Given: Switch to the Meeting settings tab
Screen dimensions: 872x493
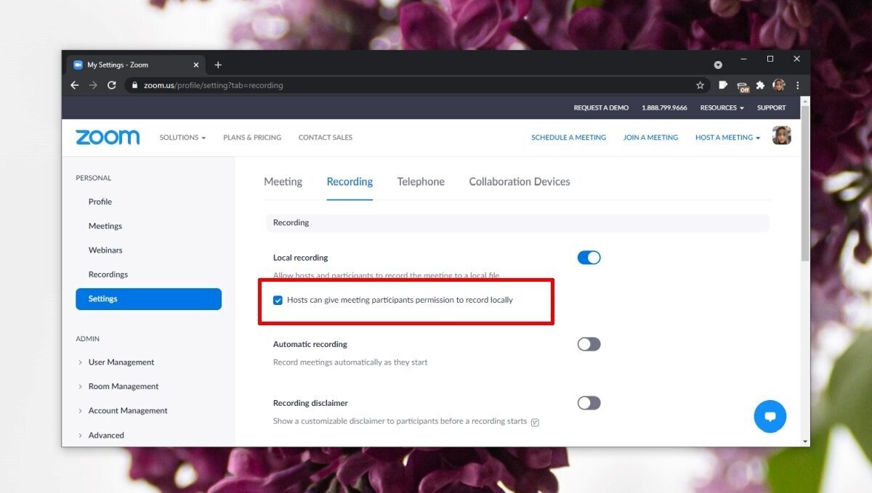Looking at the screenshot, I should tap(283, 182).
